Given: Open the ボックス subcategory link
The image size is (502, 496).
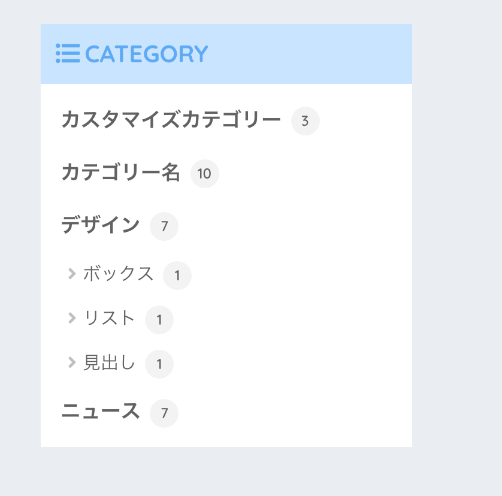Looking at the screenshot, I should click(118, 274).
